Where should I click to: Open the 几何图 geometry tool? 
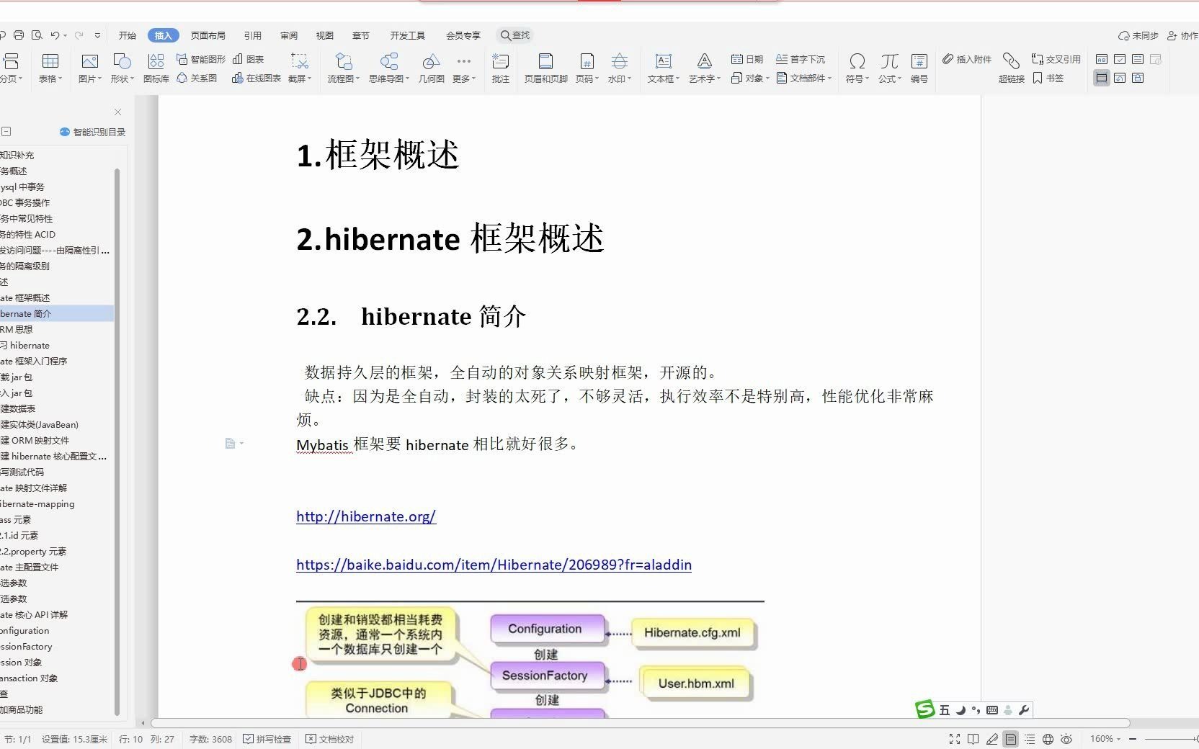[x=431, y=68]
